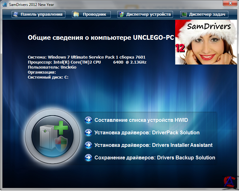The width and height of the screenshot is (239, 191).
Task: Choose "Сохранение драйверов: Drivers Backup Solution"
Action: coord(155,158)
